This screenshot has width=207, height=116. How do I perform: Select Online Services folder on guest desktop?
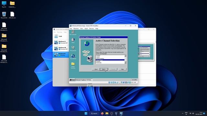(73, 65)
